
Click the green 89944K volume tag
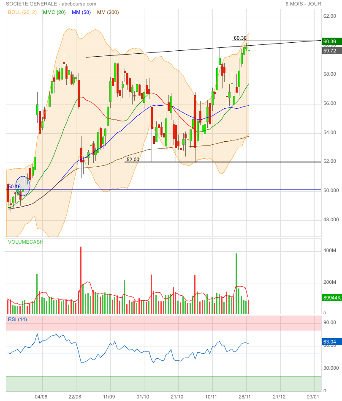click(x=331, y=298)
